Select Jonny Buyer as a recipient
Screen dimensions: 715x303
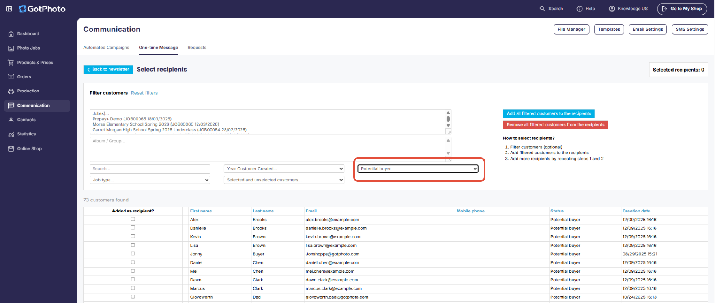tap(133, 254)
